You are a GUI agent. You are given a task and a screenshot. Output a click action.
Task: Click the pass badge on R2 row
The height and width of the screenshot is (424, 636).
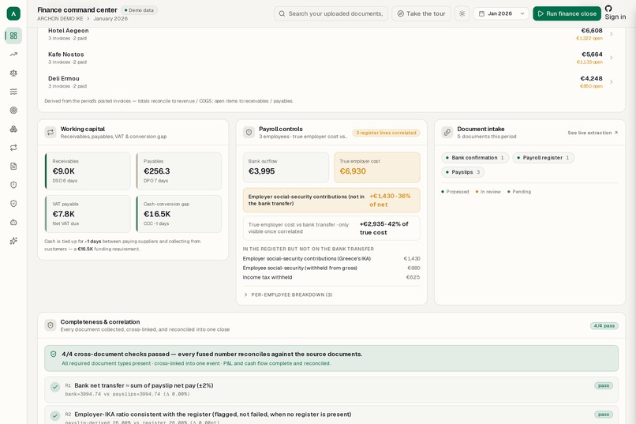click(604, 415)
